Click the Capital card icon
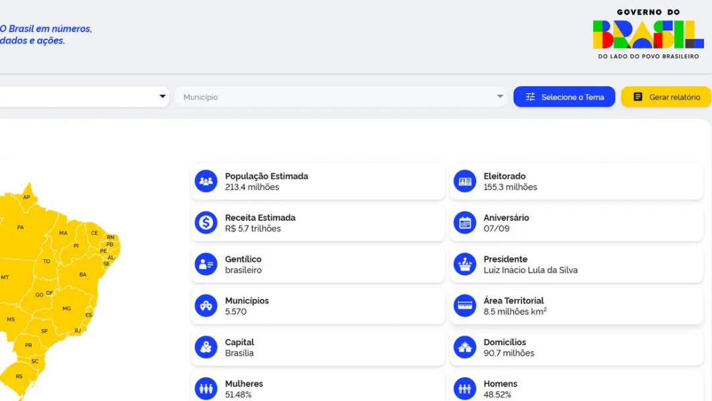Viewport: 712px width, 401px height. click(206, 347)
